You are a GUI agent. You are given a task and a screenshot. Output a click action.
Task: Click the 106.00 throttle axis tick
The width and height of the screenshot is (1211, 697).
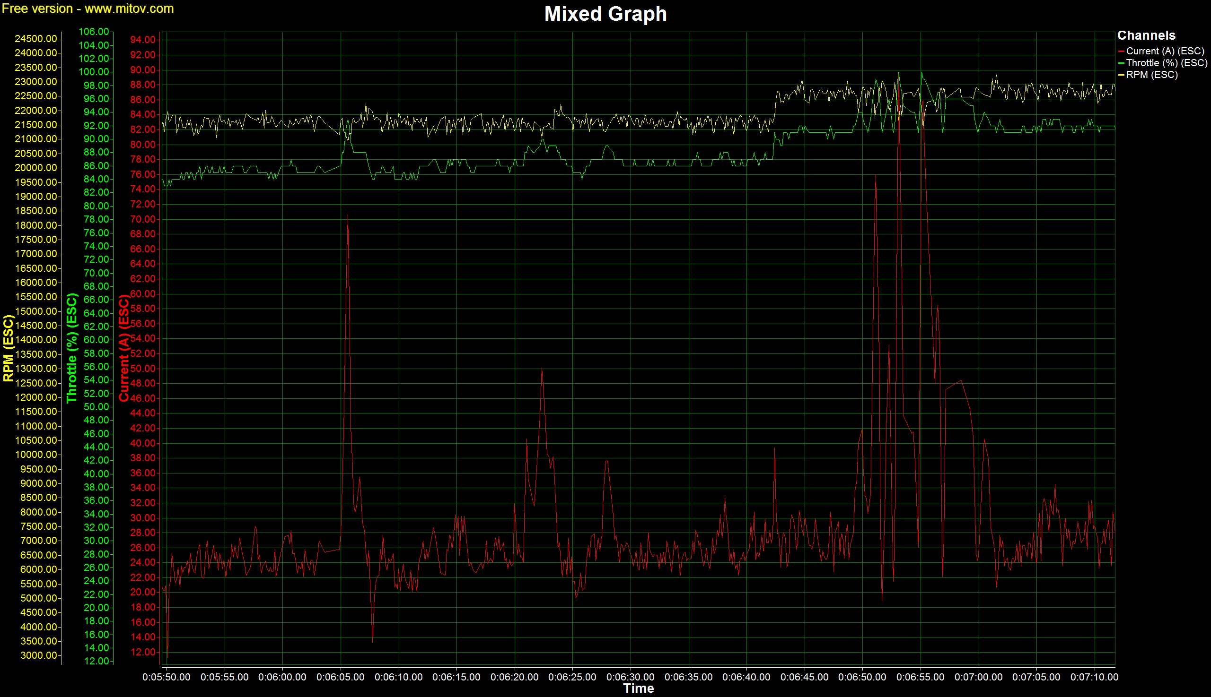[94, 32]
